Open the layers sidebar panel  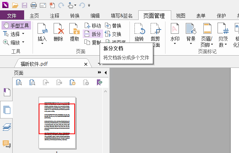[x=7, y=127]
